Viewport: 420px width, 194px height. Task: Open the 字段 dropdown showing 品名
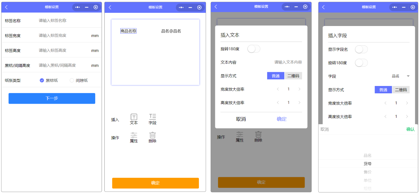point(400,76)
